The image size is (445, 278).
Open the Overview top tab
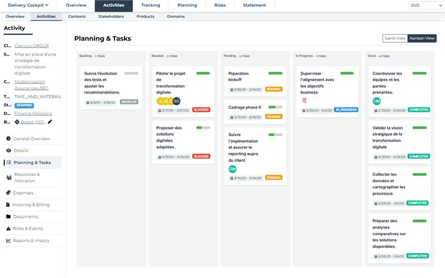[76, 5]
